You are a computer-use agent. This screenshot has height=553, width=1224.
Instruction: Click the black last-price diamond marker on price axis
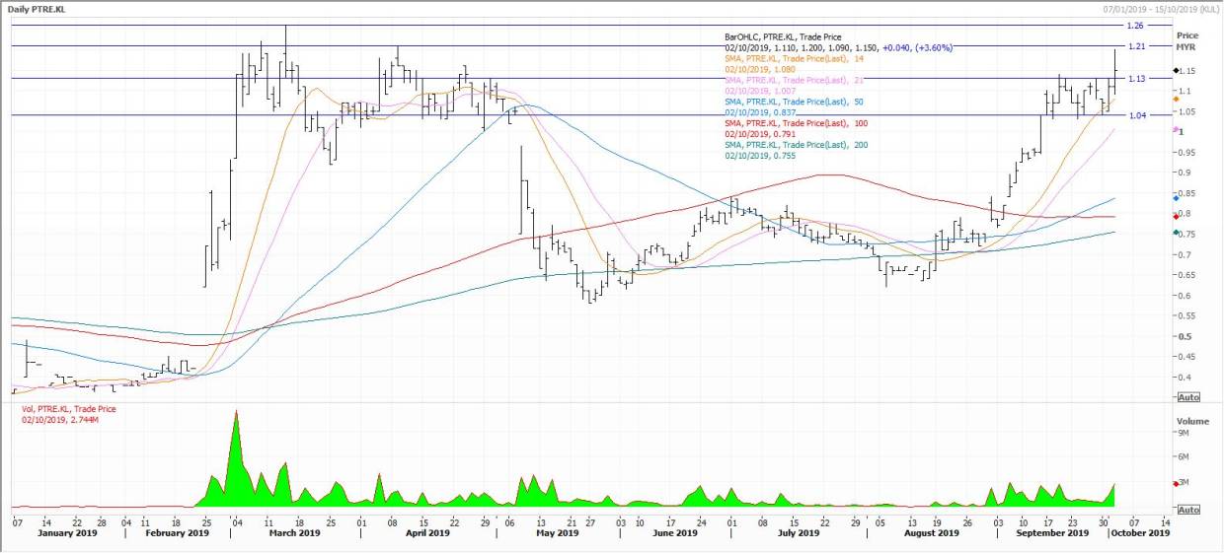pos(1176,71)
